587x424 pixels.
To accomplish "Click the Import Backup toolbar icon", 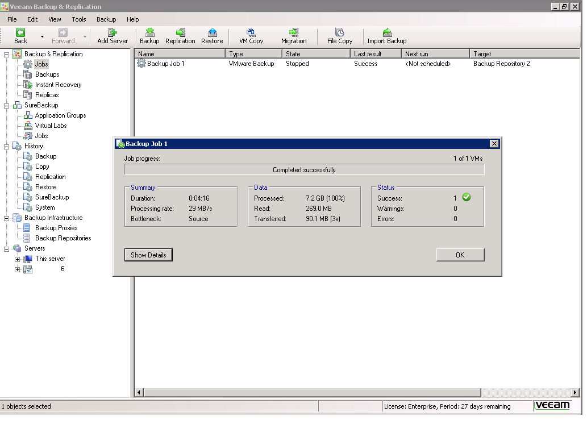I will click(387, 36).
